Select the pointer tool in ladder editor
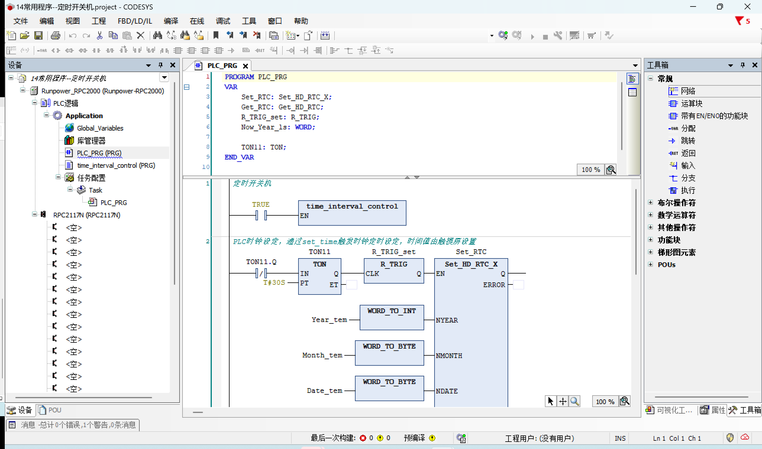The width and height of the screenshot is (762, 449). tap(550, 401)
